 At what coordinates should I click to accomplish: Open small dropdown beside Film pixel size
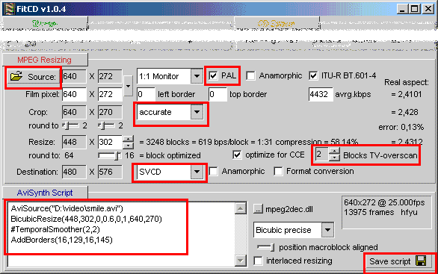(128, 86)
